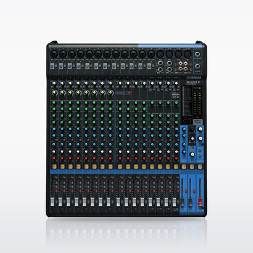
Task: Click the channel 1 fader cap
Action: 52,202
